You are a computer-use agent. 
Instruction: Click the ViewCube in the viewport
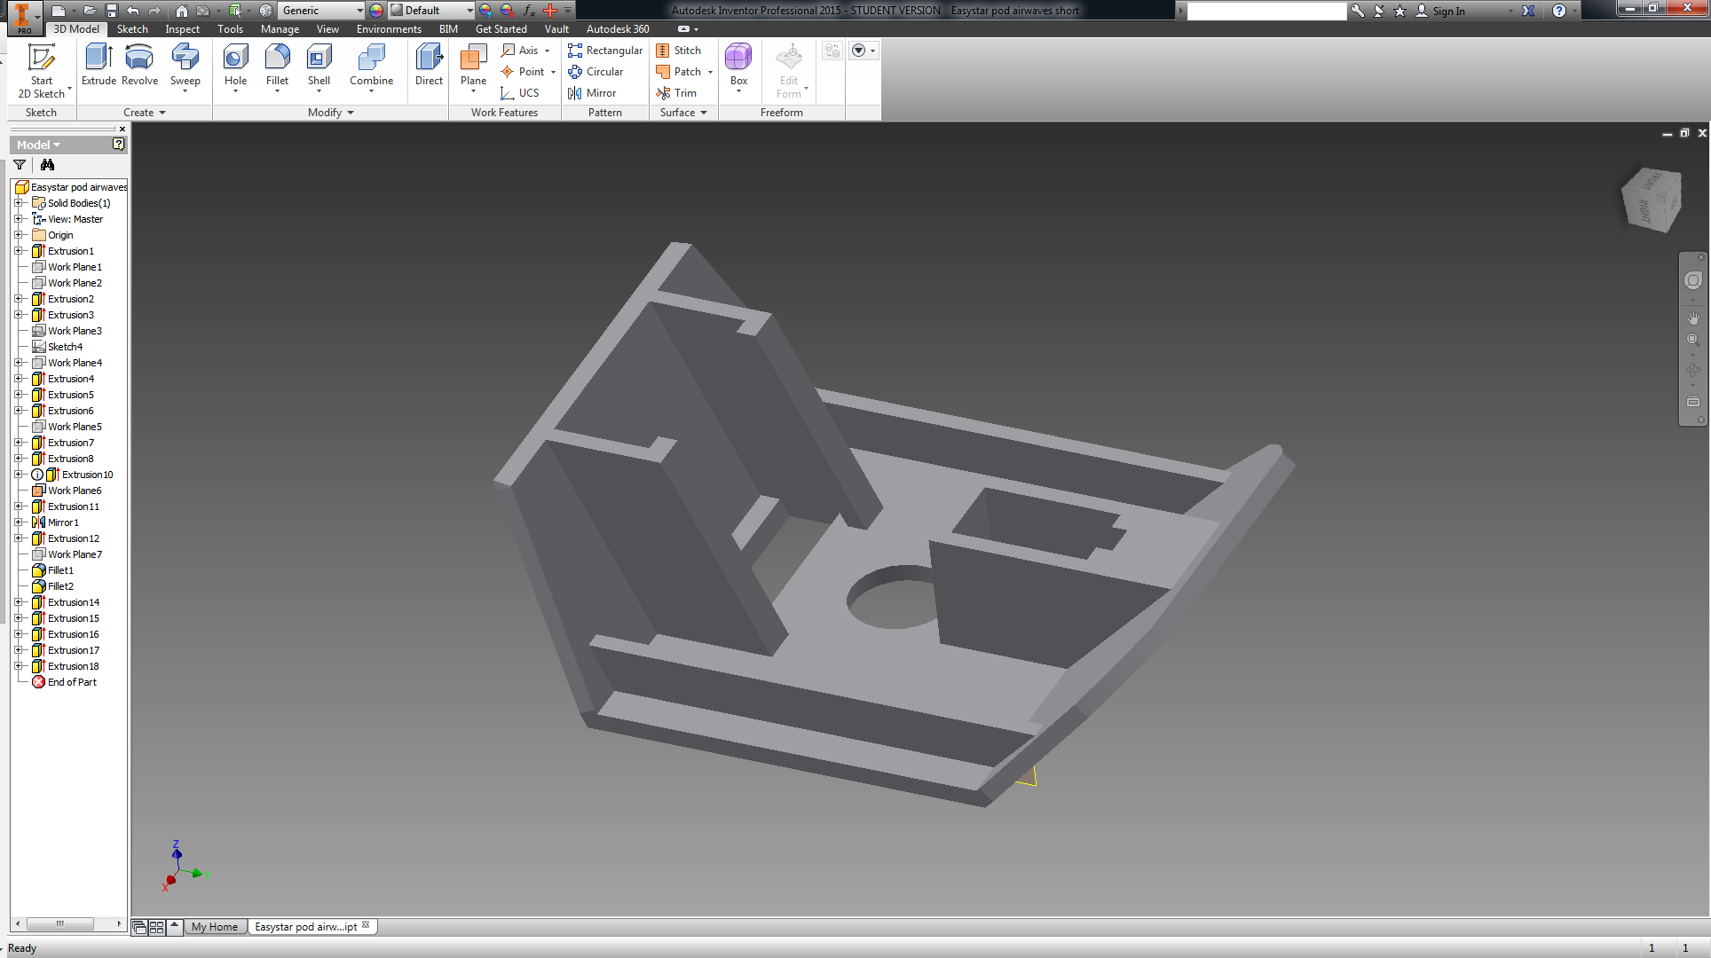tap(1652, 200)
